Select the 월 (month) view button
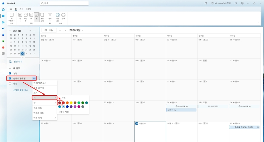The height and width of the screenshot is (142, 264). point(37,17)
